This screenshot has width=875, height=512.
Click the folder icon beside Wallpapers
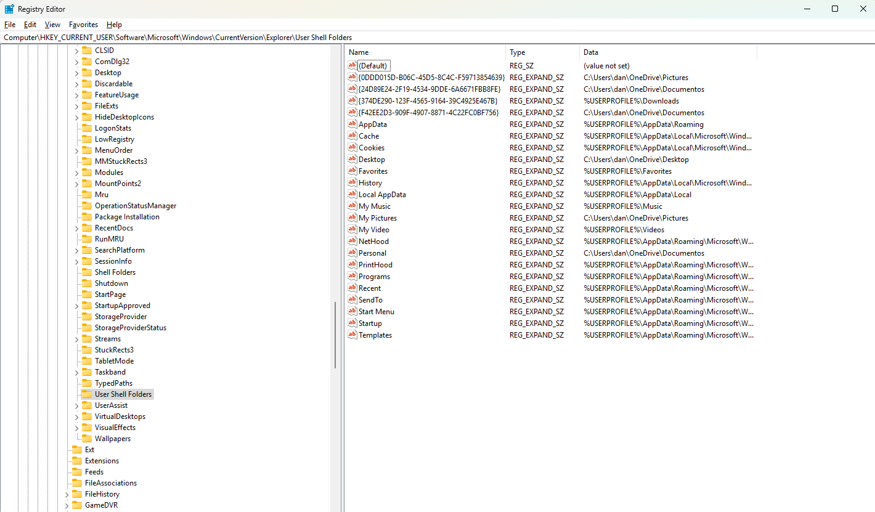[x=87, y=438]
